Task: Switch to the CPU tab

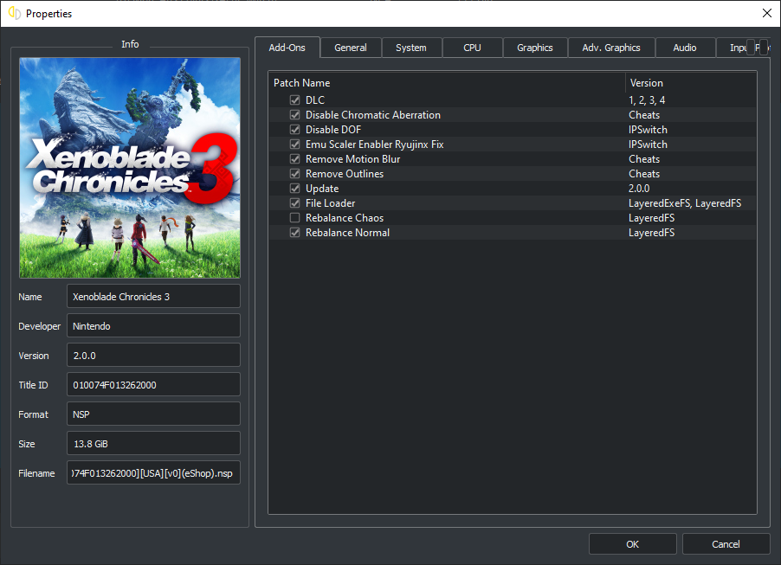Action: pos(472,48)
